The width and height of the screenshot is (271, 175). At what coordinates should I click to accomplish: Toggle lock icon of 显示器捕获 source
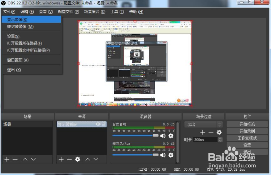104,124
